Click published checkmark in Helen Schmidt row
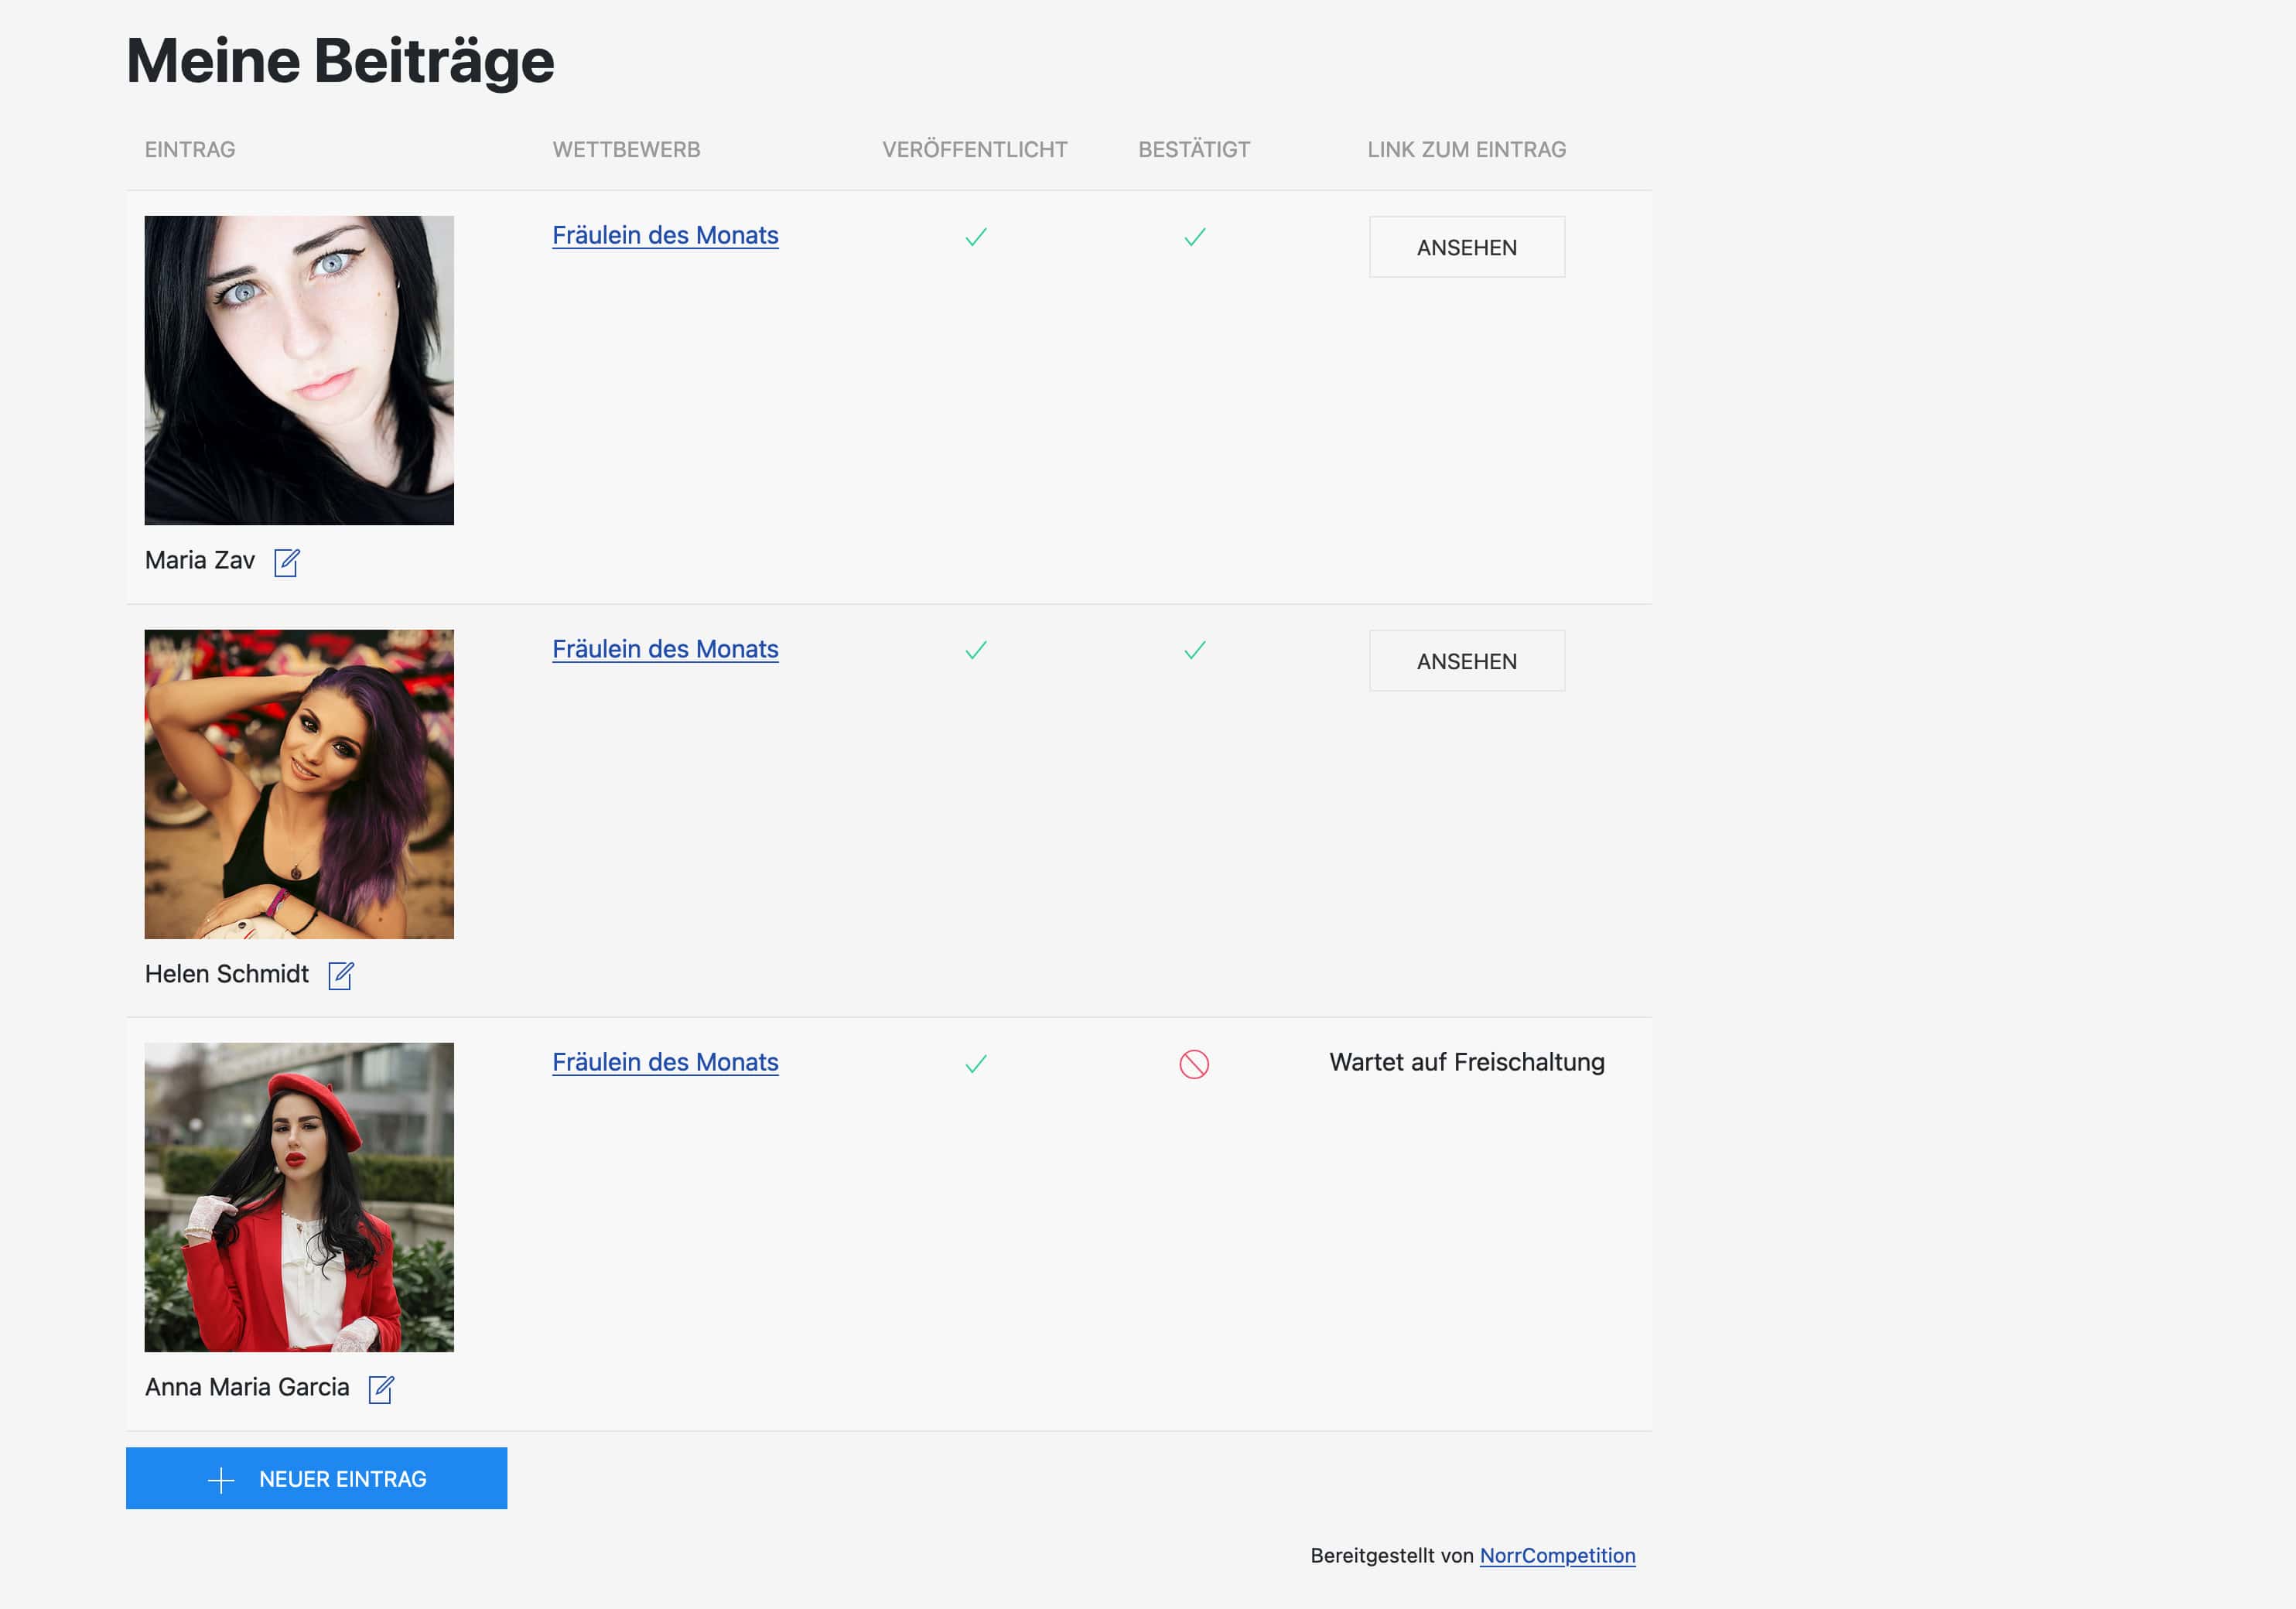The height and width of the screenshot is (1609, 2296). click(x=975, y=651)
